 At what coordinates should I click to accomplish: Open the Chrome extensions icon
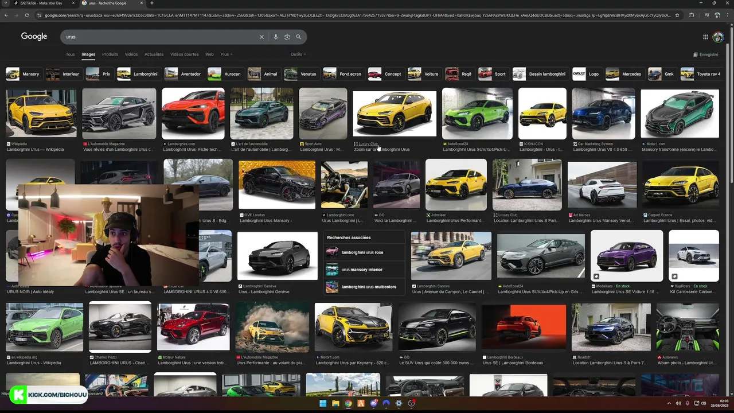point(692,15)
